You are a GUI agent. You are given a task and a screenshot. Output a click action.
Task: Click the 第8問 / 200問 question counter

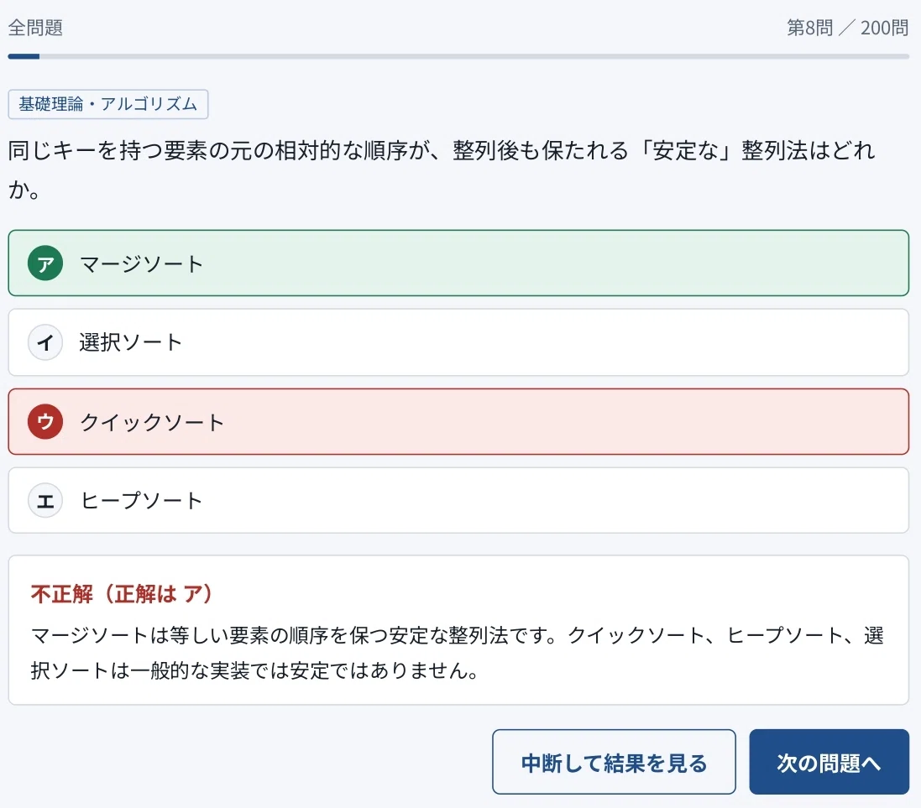click(848, 28)
